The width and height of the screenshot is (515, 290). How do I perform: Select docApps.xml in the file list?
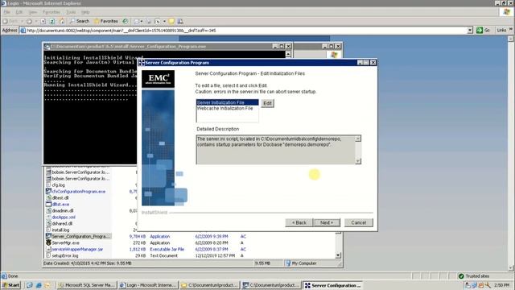(64, 217)
